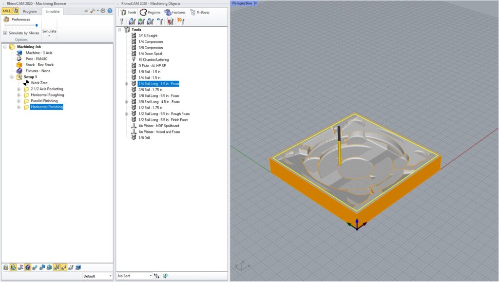Open the gear settings icon in Machining Browser
The height and width of the screenshot is (282, 499).
pyautogui.click(x=103, y=11)
